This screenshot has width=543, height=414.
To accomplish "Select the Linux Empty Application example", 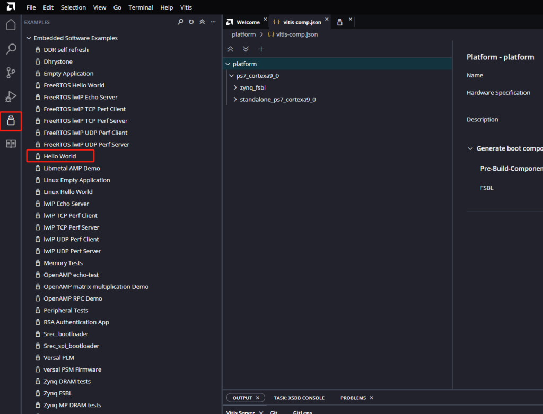I will [x=76, y=180].
